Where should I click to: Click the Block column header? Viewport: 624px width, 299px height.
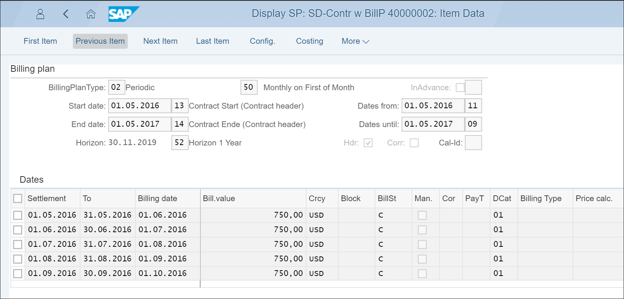[357, 198]
